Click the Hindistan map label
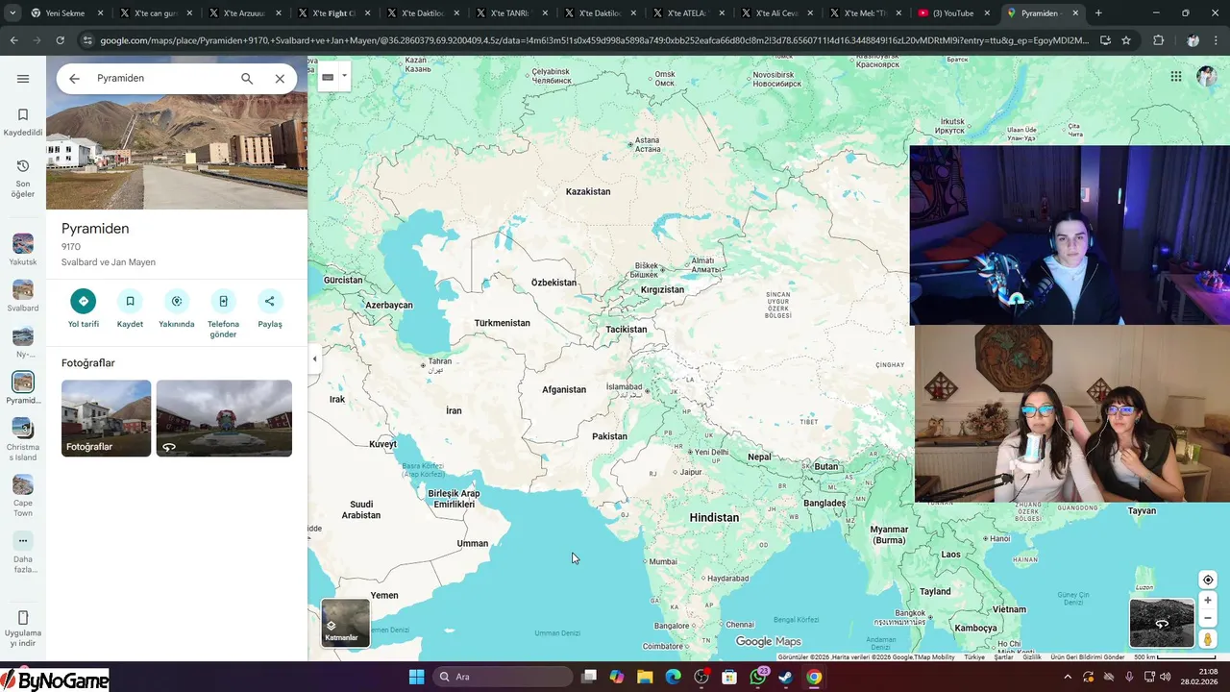Viewport: 1230px width, 692px height. 714,517
